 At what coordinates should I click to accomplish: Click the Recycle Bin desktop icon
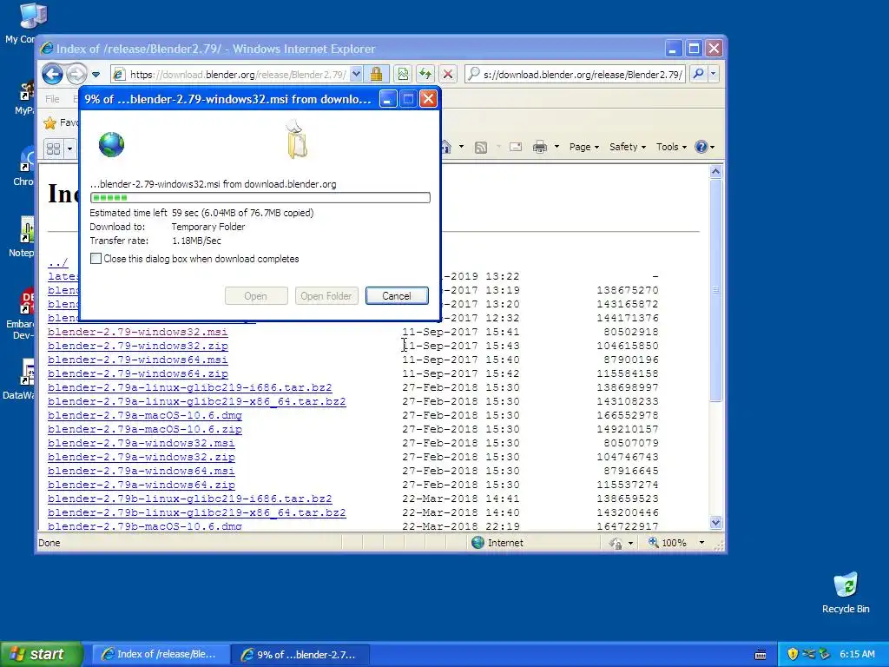(x=846, y=592)
